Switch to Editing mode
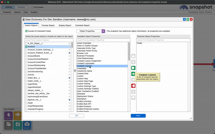The width and height of the screenshot is (215, 134). [x=9, y=7]
